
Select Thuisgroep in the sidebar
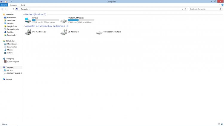(x=10, y=59)
